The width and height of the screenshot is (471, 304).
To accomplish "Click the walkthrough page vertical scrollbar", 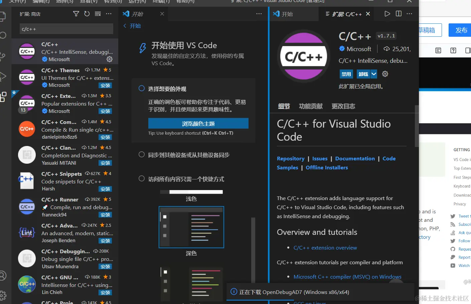I will pos(253,251).
